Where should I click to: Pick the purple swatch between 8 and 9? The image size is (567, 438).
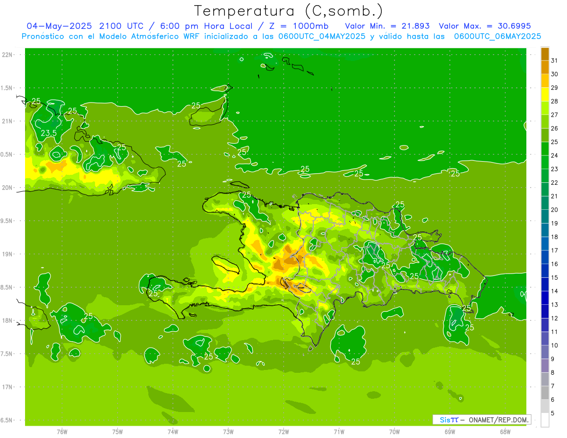[x=545, y=366]
